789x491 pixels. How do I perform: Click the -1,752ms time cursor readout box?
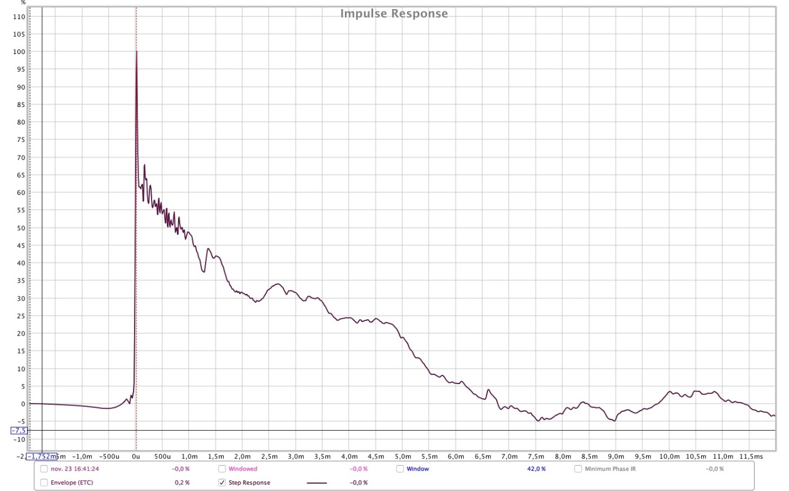click(42, 457)
